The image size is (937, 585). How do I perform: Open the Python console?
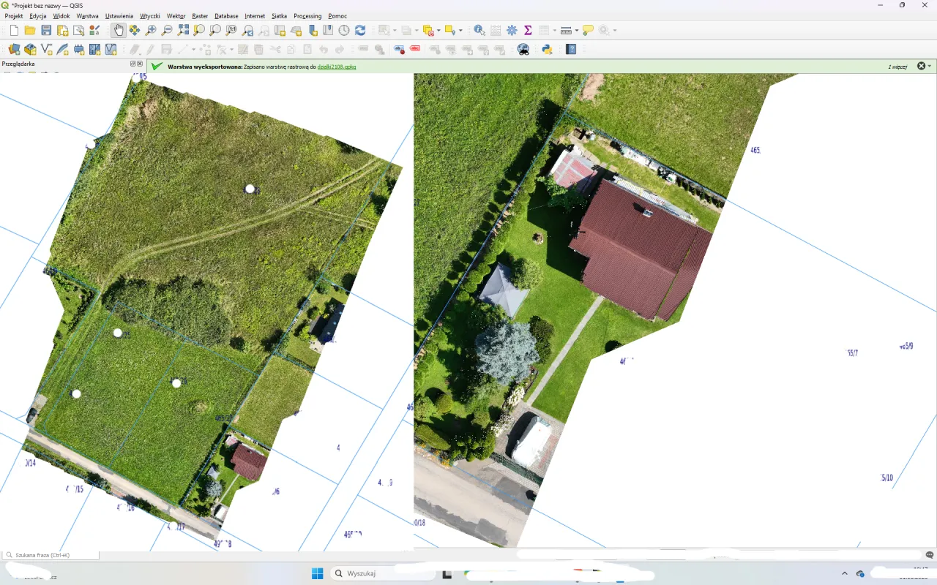click(x=547, y=49)
